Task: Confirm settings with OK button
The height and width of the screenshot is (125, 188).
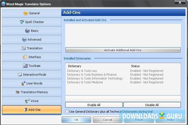Action: pos(76,120)
